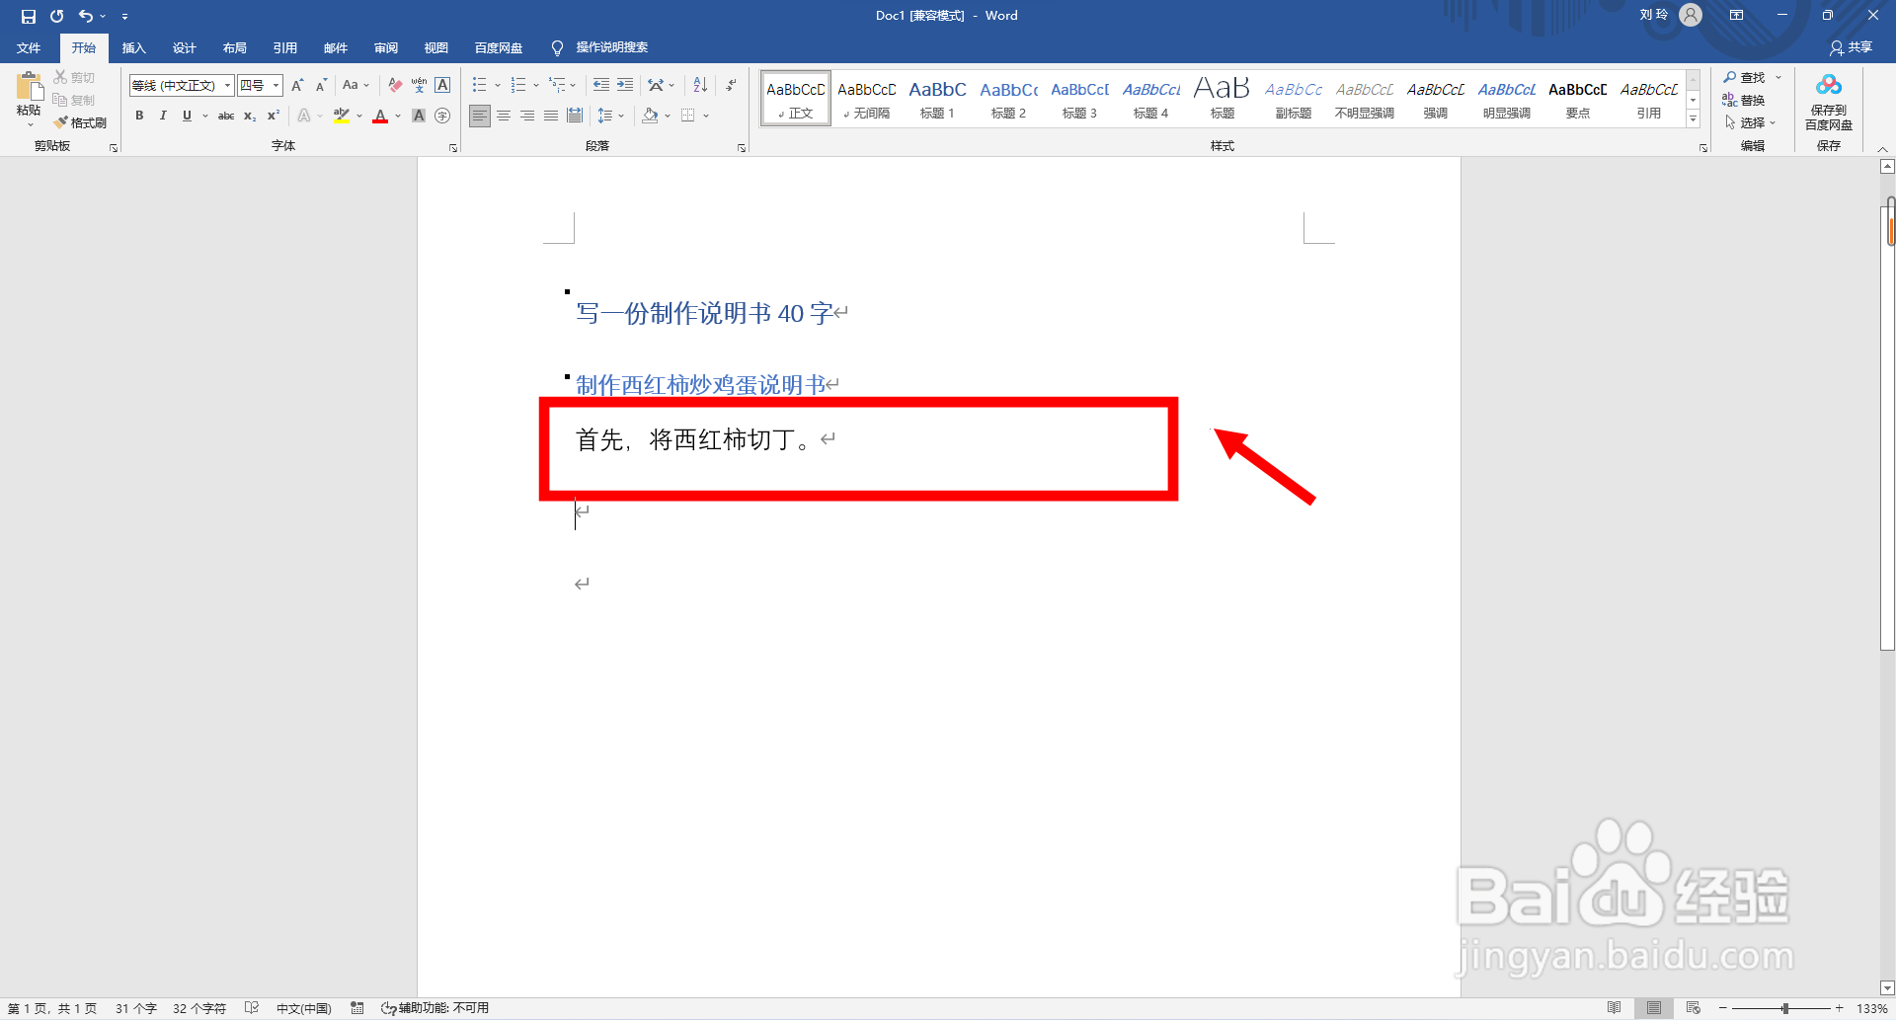Increase paragraph indent

625,85
